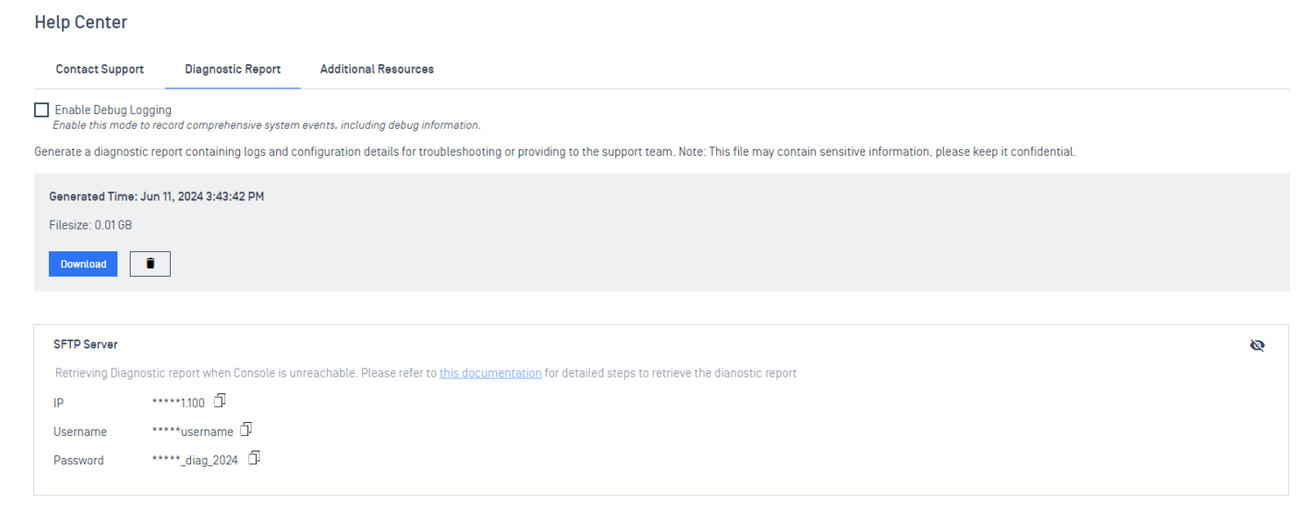
Task: Click the SFTP Server section title
Action: point(86,344)
